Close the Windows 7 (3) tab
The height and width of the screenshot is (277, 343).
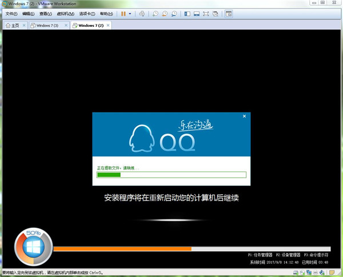tap(66, 25)
